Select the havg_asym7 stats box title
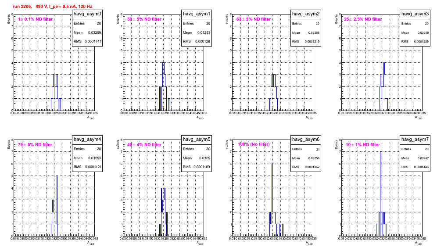Screen dimensions: 437x251 pos(415,139)
